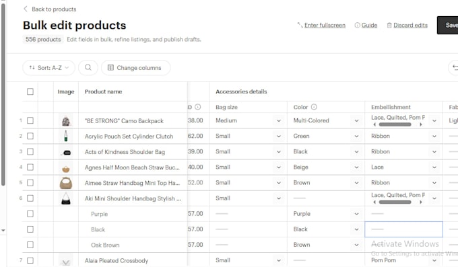The height and width of the screenshot is (267, 458).
Task: Click the columns grid icon
Action: (110, 68)
